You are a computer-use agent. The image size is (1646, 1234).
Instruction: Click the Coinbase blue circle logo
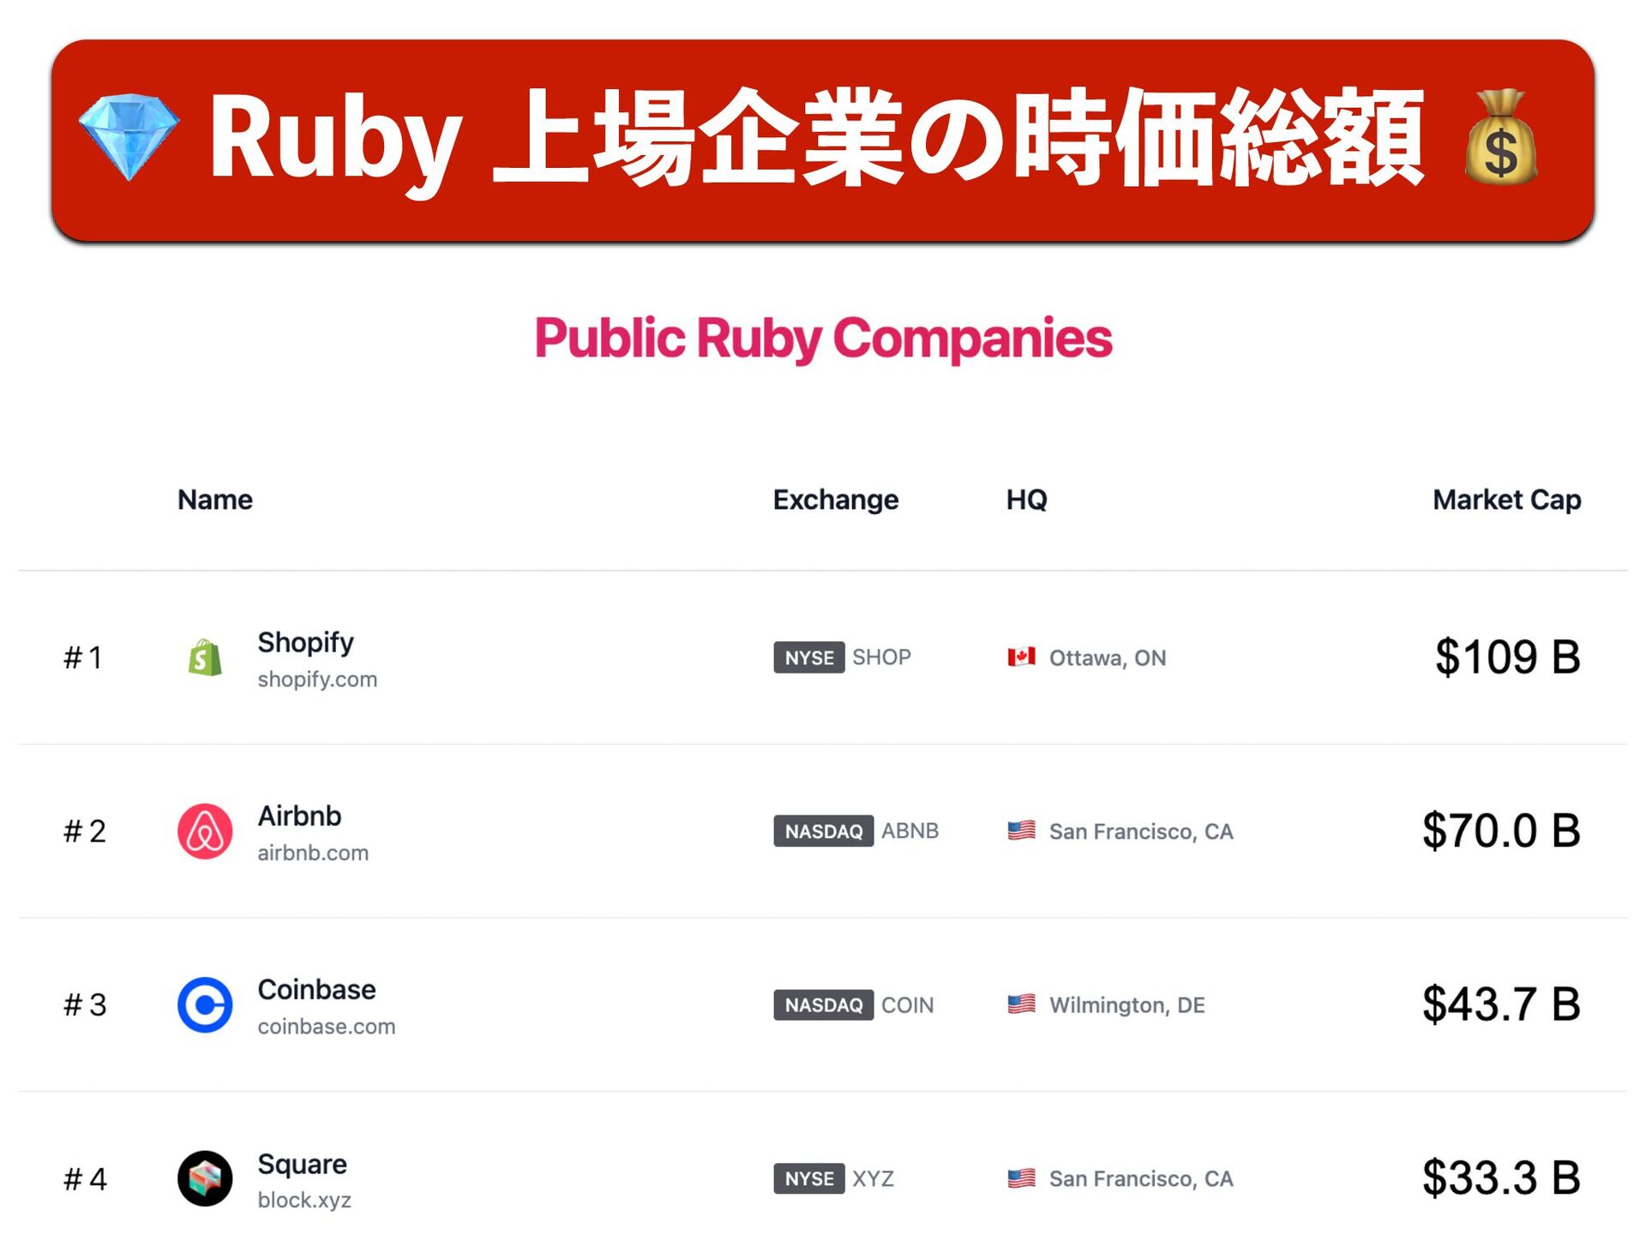[205, 1004]
